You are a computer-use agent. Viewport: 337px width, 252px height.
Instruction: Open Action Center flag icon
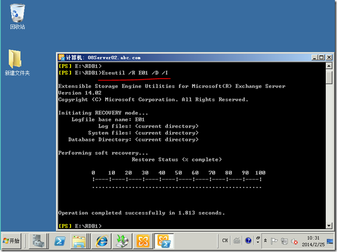tap(274, 241)
